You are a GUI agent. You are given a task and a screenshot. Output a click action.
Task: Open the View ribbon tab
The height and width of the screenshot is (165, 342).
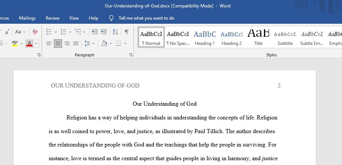(74, 18)
